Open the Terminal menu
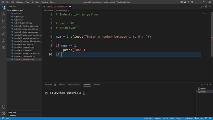This screenshot has width=213, height=120. click(45, 2)
